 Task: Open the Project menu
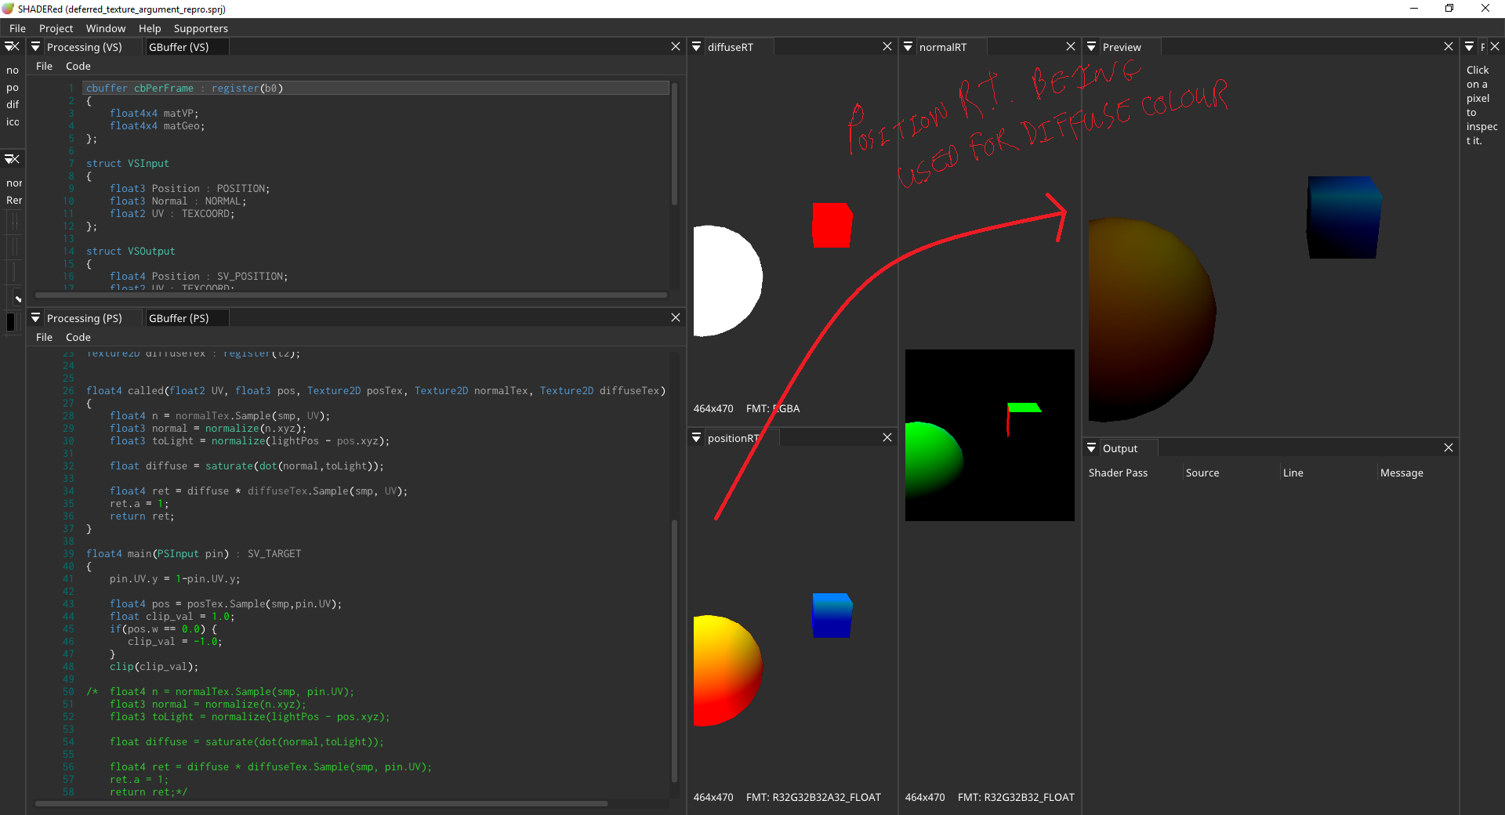[x=56, y=28]
